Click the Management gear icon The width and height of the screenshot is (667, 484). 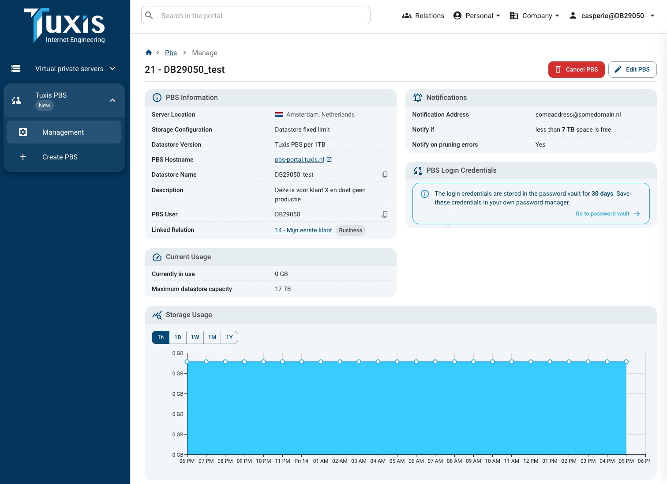pyautogui.click(x=23, y=132)
